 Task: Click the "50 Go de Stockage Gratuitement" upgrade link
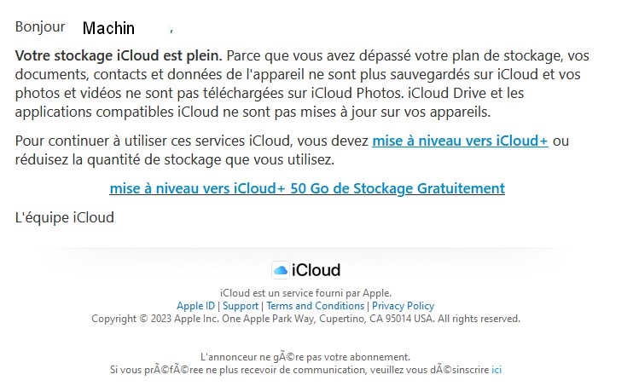(x=307, y=188)
